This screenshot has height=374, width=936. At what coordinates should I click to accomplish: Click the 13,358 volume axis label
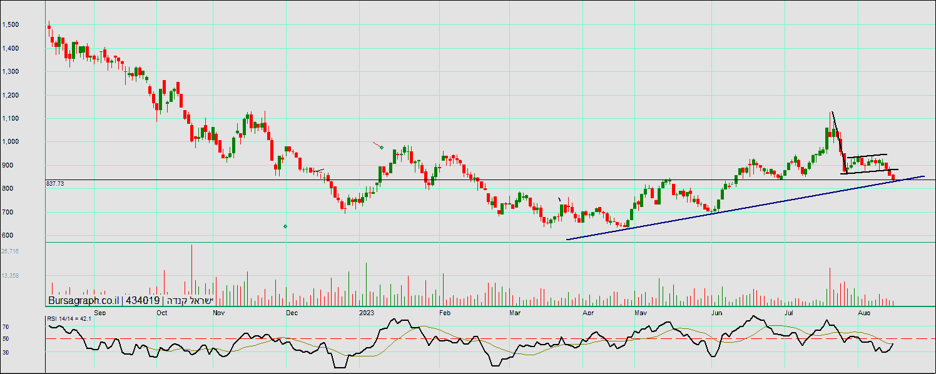click(x=10, y=276)
